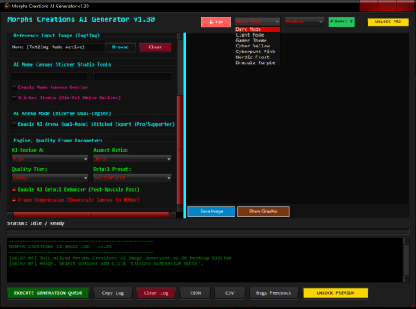416x309 pixels.
Task: Click the horizontal scrollbar of settings panel
Action: (92, 215)
